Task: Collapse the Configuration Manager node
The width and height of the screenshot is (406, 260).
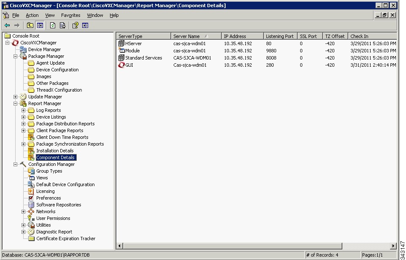Action: coord(16,164)
